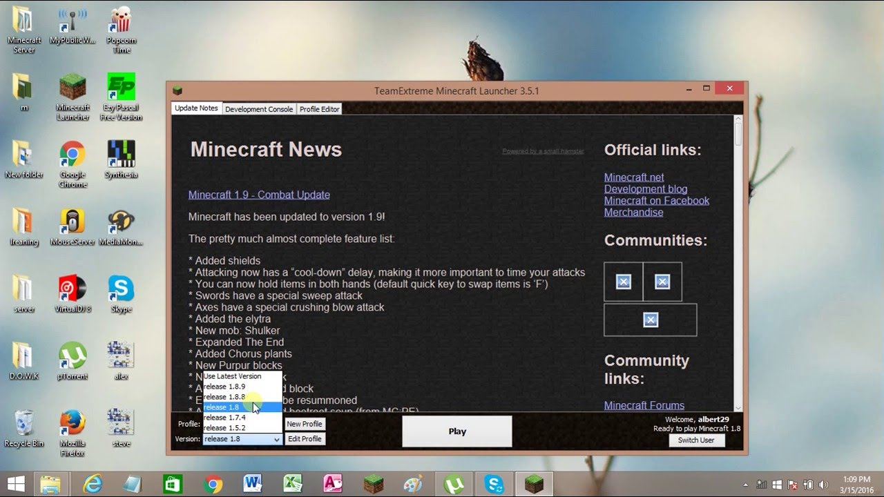Open Chrome from the taskbar

(x=213, y=484)
